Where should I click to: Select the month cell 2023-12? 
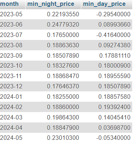pyautogui.click(x=11, y=86)
